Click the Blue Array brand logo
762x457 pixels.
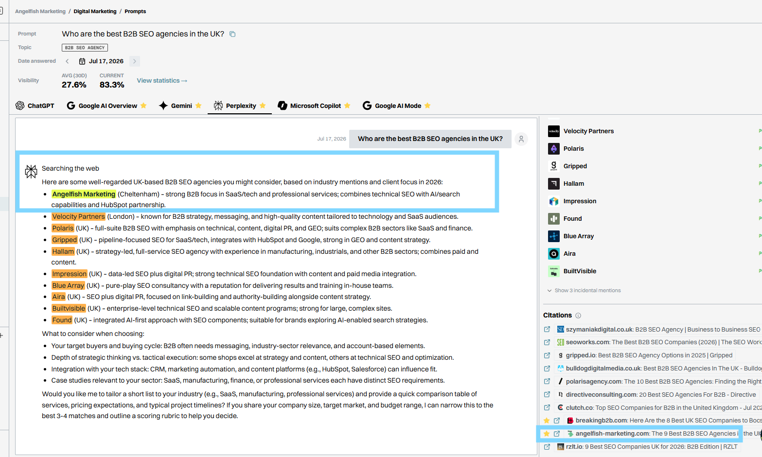(554, 236)
